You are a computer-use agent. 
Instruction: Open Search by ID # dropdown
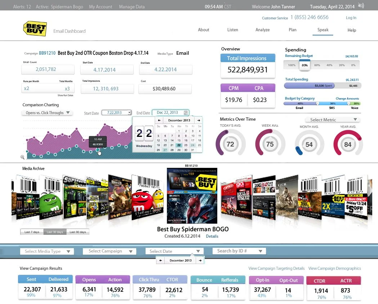239,251
